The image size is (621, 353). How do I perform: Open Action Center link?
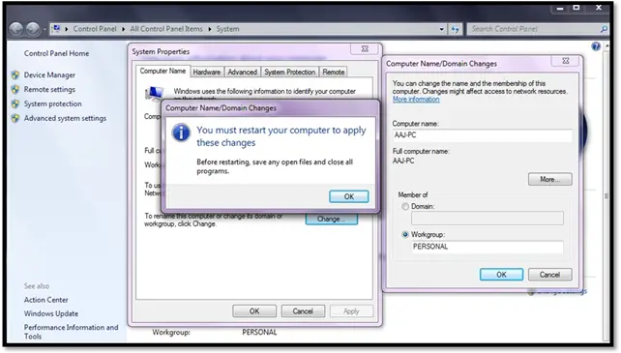pyautogui.click(x=45, y=300)
